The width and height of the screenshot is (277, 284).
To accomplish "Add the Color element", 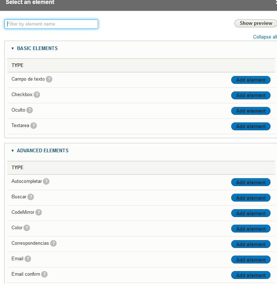I will pyautogui.click(x=251, y=229).
